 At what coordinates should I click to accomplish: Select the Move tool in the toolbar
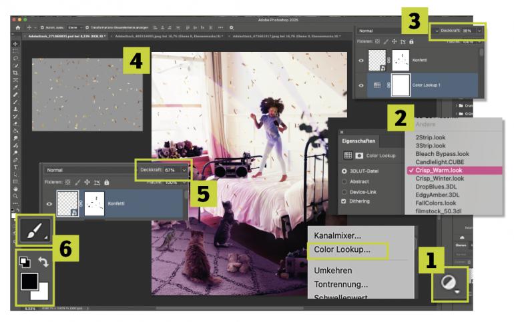(x=15, y=44)
